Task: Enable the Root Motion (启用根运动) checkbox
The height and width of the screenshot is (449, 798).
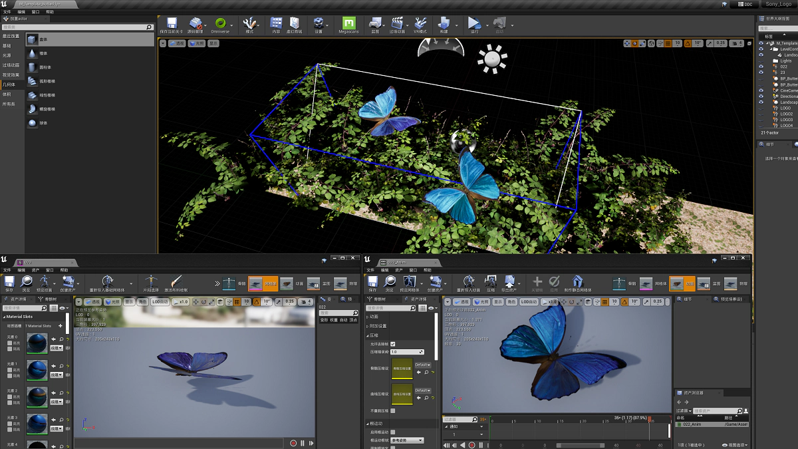Action: [x=393, y=432]
